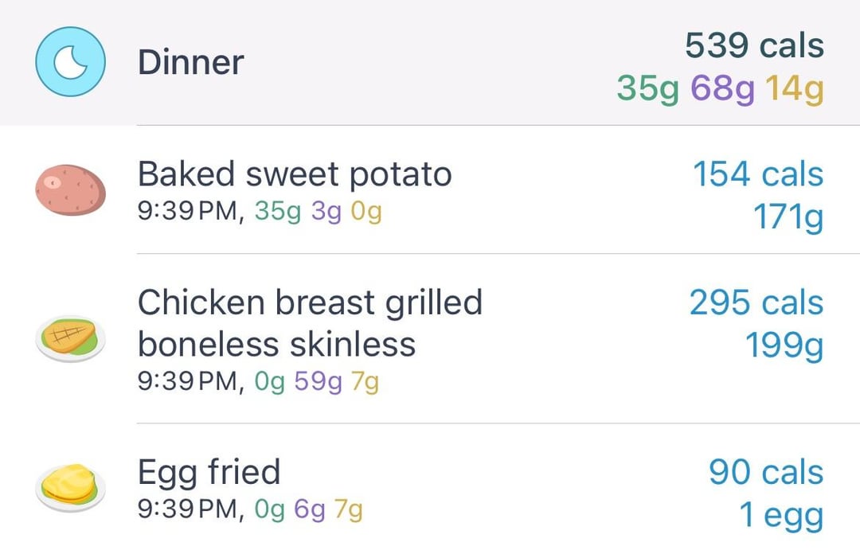Tap the Dinner moon icon

tap(70, 61)
